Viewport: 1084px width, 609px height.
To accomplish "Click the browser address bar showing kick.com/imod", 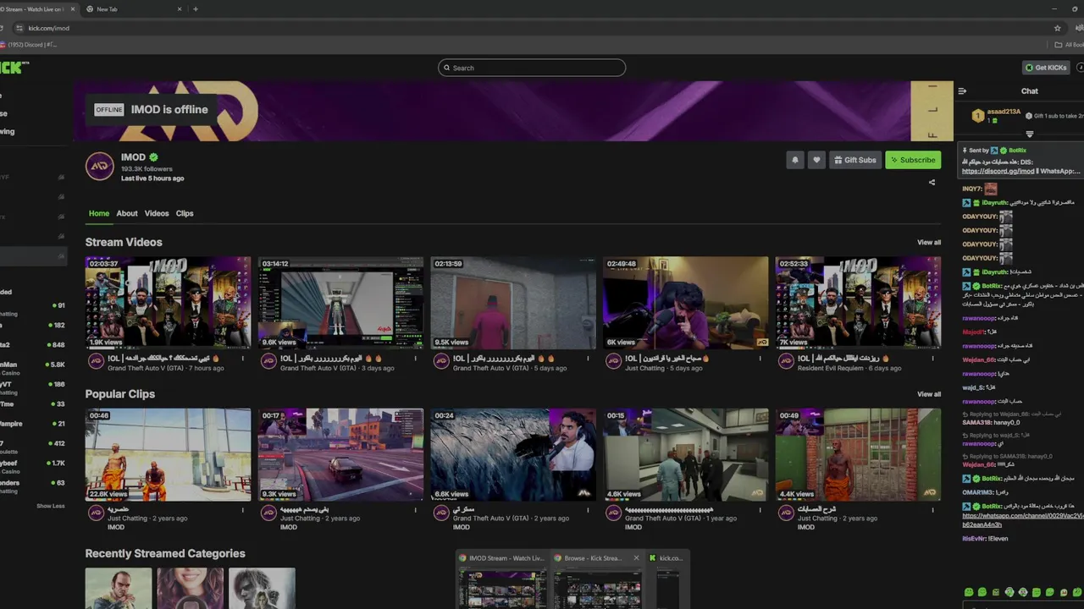I will 538,28.
